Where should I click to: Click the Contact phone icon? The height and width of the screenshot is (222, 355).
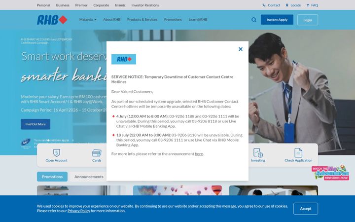(264, 5)
